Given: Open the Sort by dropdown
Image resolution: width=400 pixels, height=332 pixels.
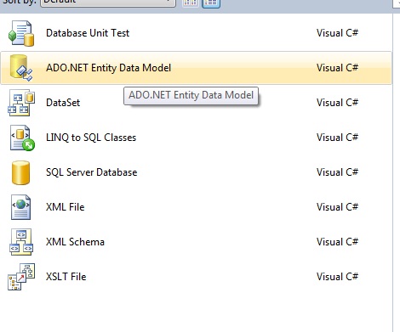Looking at the screenshot, I should pyautogui.click(x=108, y=3).
